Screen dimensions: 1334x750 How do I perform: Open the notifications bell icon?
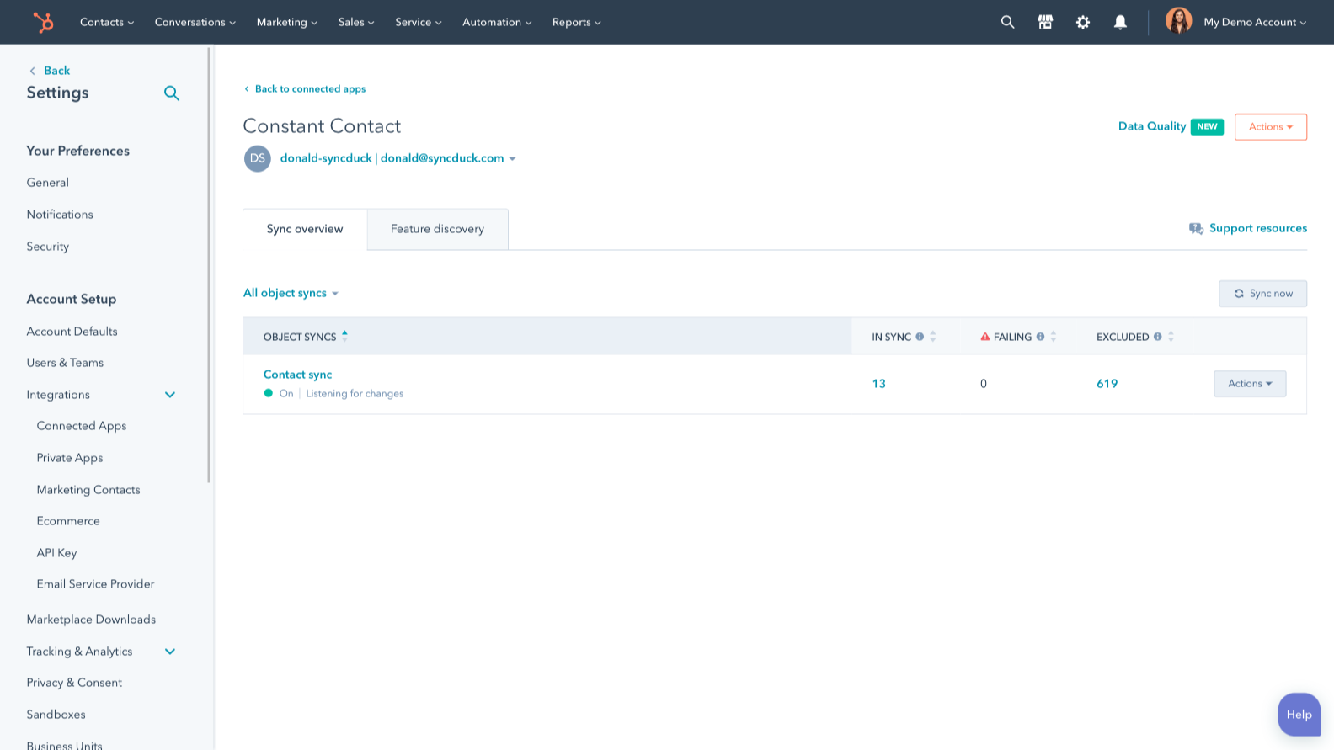tap(1120, 22)
